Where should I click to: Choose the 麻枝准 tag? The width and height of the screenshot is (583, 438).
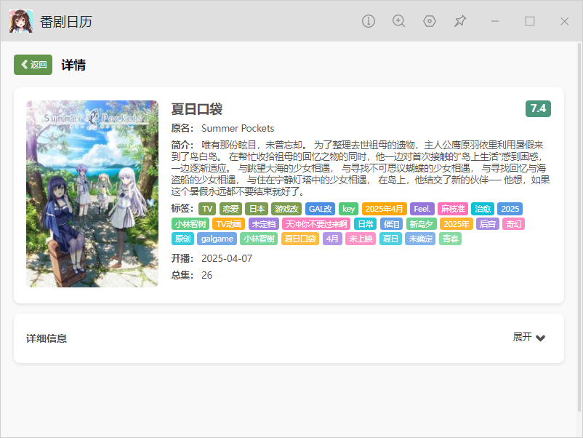pos(452,209)
